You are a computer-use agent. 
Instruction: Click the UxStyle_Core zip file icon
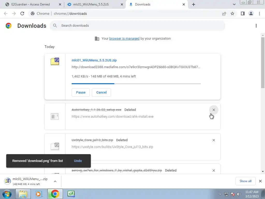click(55, 146)
